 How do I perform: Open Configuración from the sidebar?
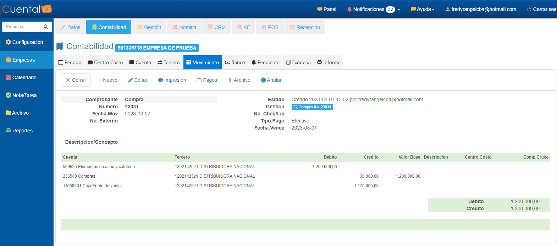click(24, 42)
